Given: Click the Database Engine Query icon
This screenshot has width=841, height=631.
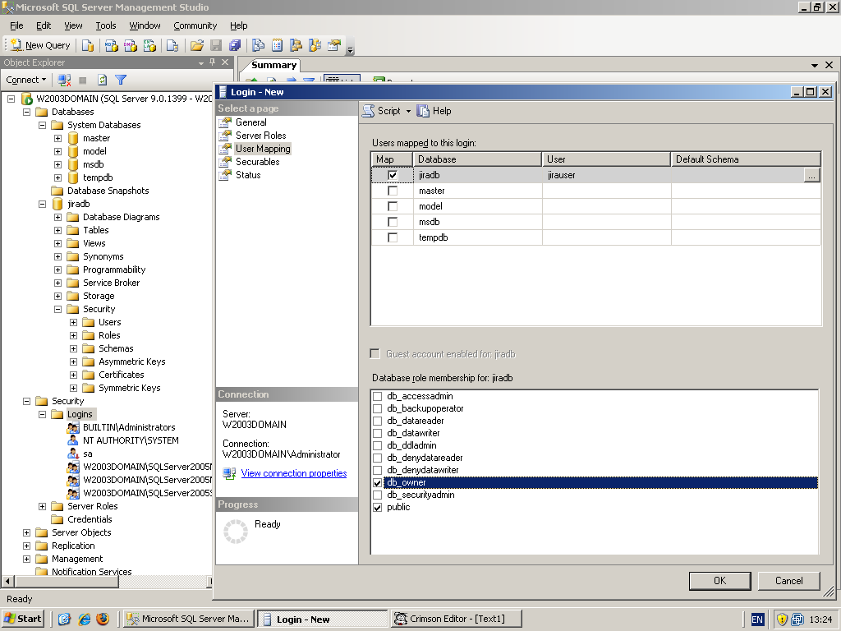Looking at the screenshot, I should click(87, 46).
